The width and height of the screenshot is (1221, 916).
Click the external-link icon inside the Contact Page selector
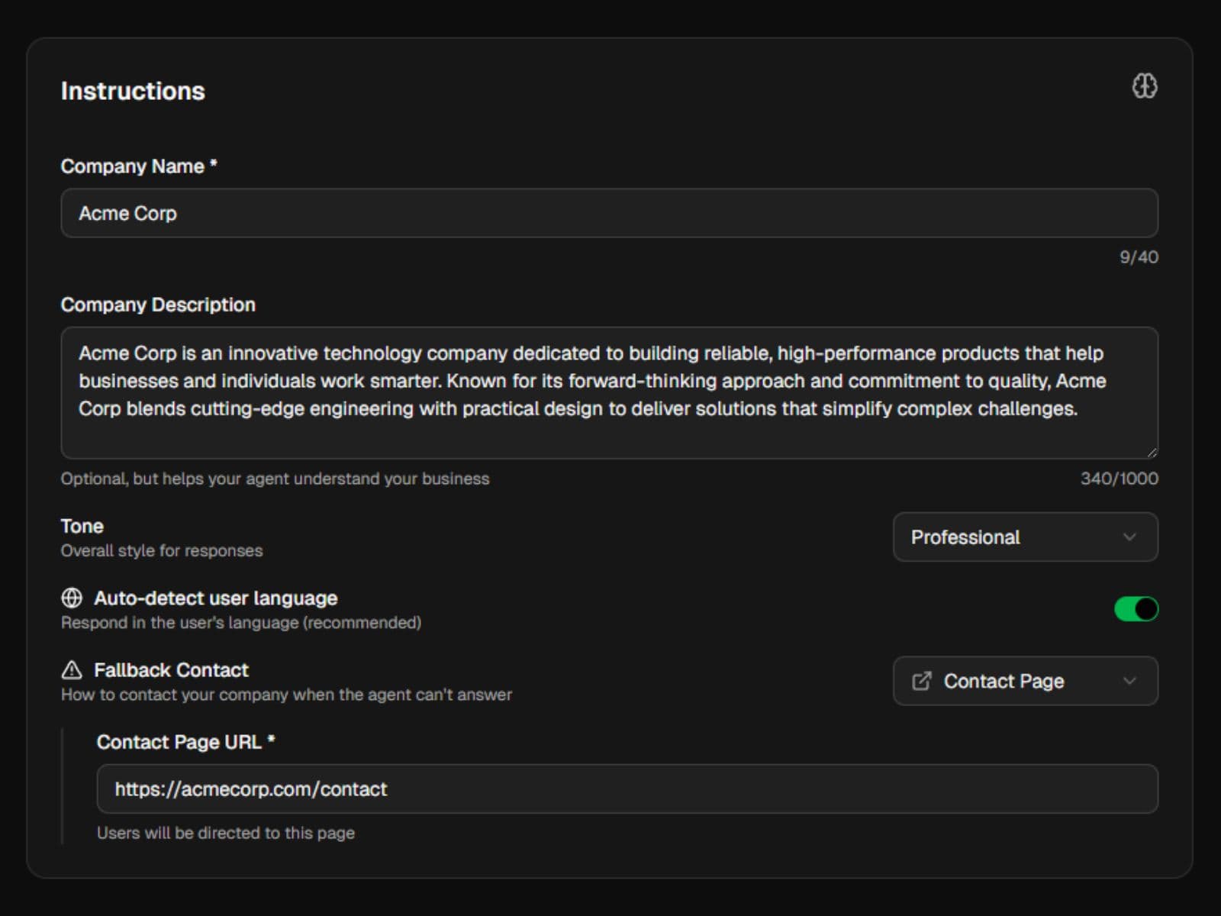(x=923, y=680)
